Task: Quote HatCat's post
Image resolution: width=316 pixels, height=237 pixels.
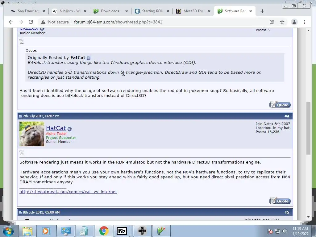Action: click(x=280, y=201)
